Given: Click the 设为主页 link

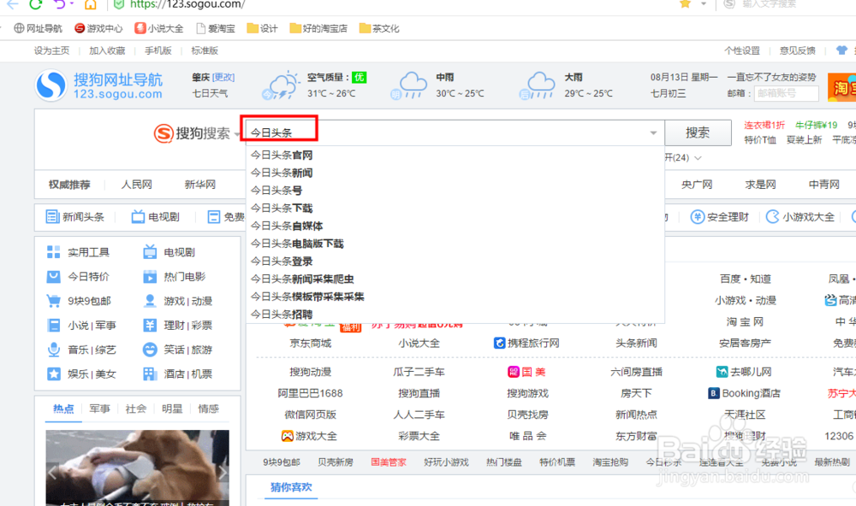Looking at the screenshot, I should tap(52, 50).
